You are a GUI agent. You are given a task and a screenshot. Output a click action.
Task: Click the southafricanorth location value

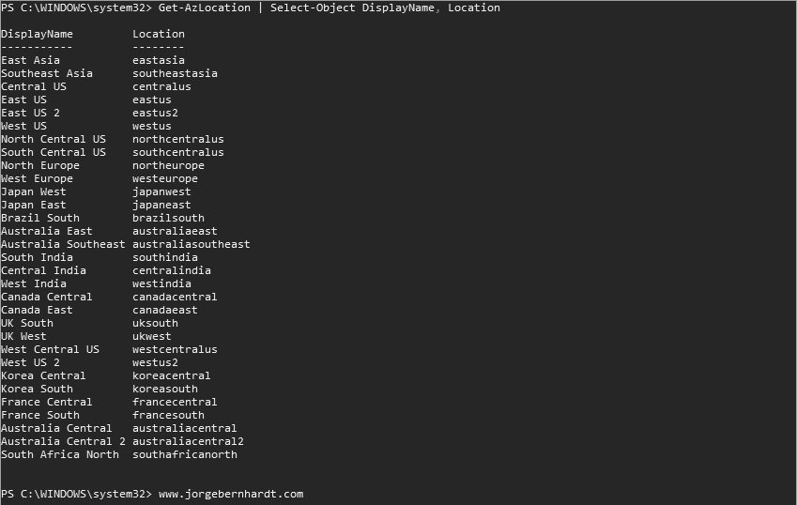pos(185,454)
